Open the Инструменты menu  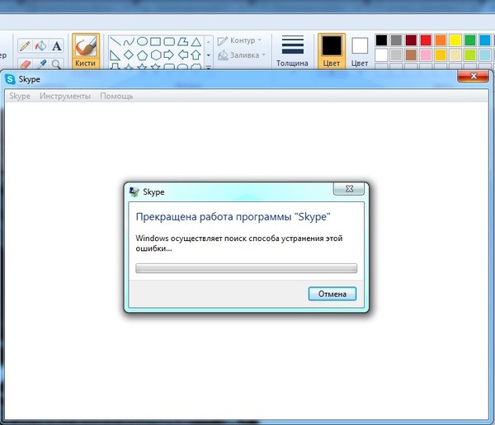point(65,96)
